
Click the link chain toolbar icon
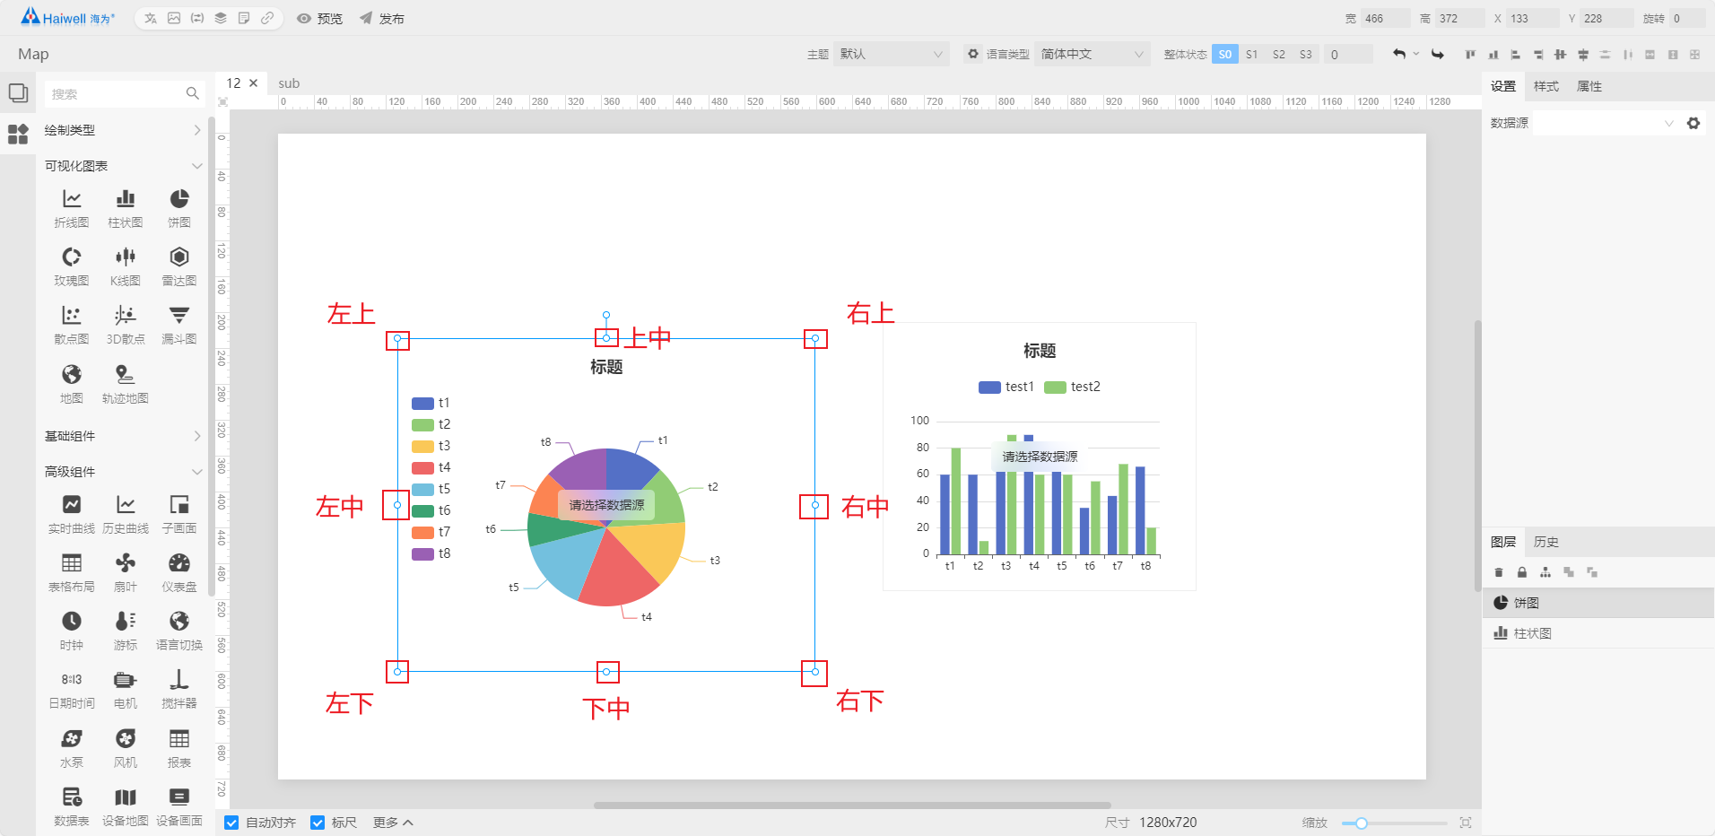267,18
